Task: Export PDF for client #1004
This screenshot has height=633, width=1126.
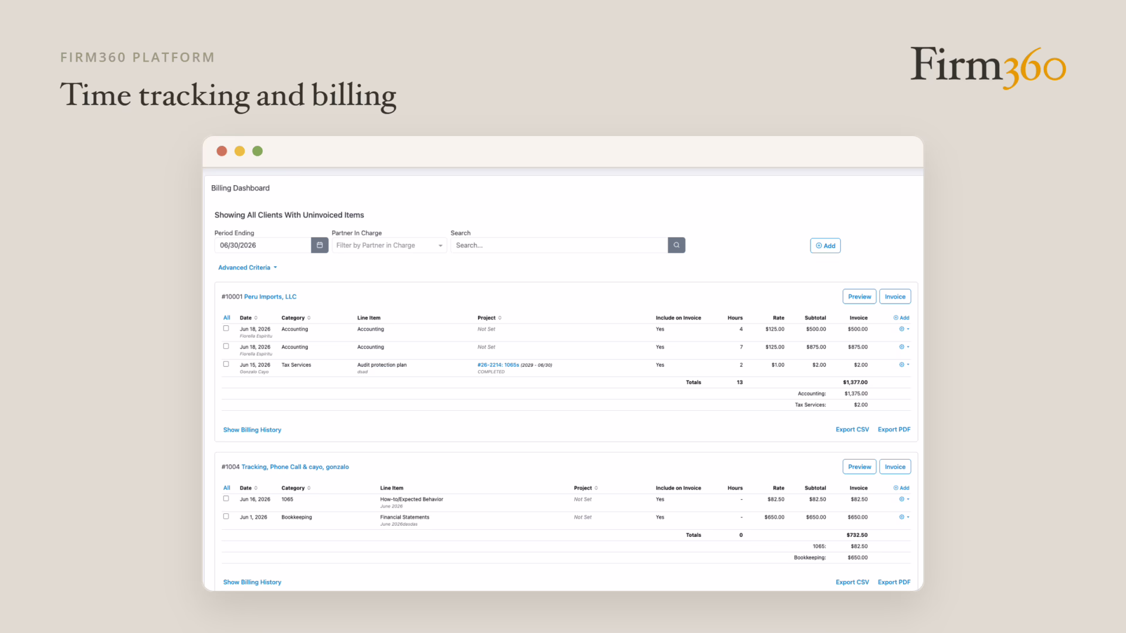Action: [x=894, y=582]
